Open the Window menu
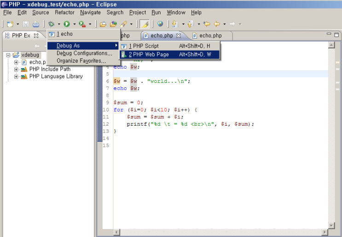Image resolution: width=342 pixels, height=237 pixels. pyautogui.click(x=176, y=12)
